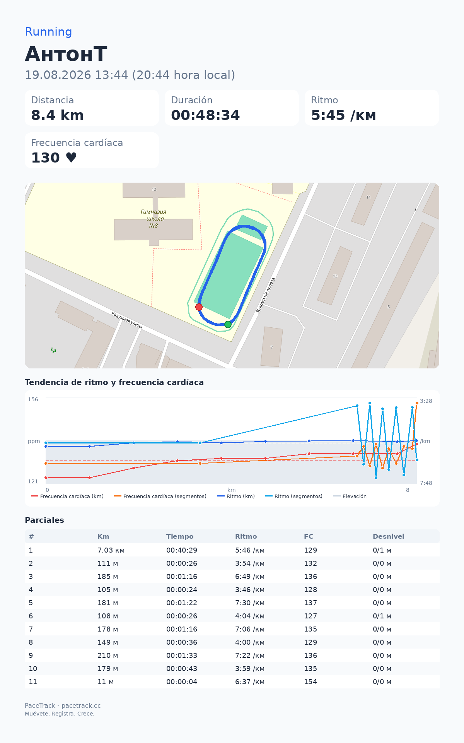This screenshot has width=464, height=743.
Task: Toggle Ritmo (km) legend entry
Action: tap(236, 496)
